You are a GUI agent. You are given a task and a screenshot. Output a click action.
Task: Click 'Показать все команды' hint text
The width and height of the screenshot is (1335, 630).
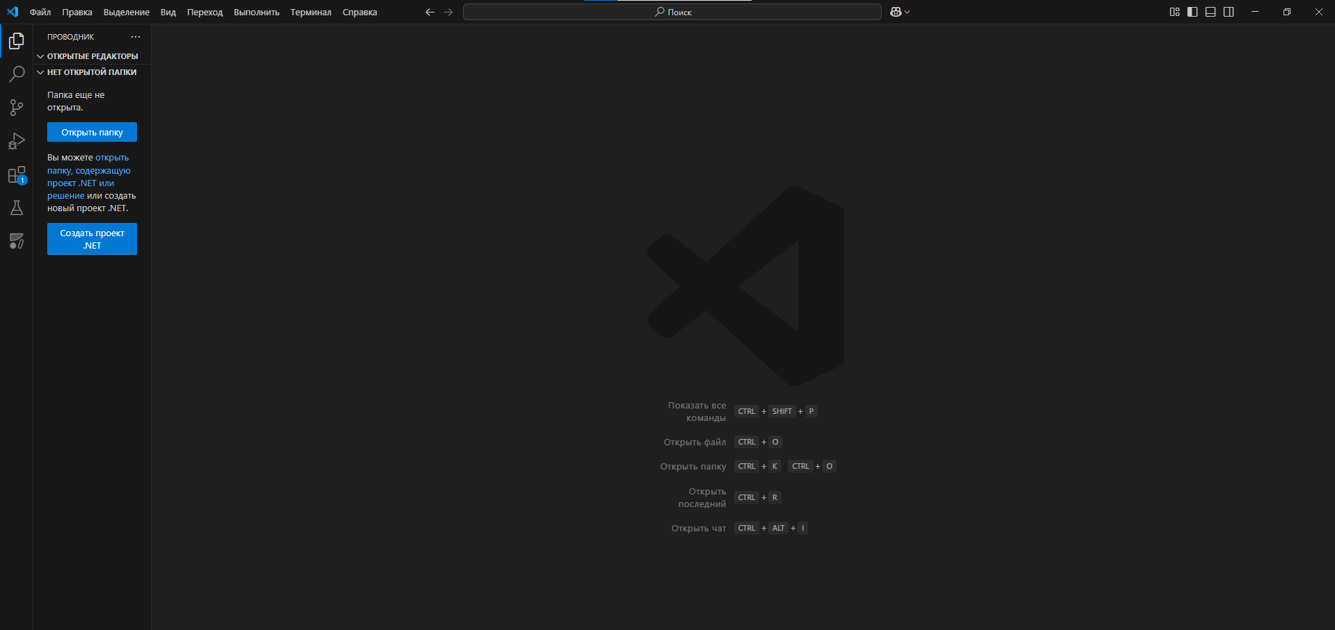click(x=697, y=411)
